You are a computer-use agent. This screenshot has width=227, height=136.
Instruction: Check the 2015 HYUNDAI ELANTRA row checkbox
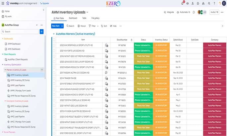click(x=54, y=111)
